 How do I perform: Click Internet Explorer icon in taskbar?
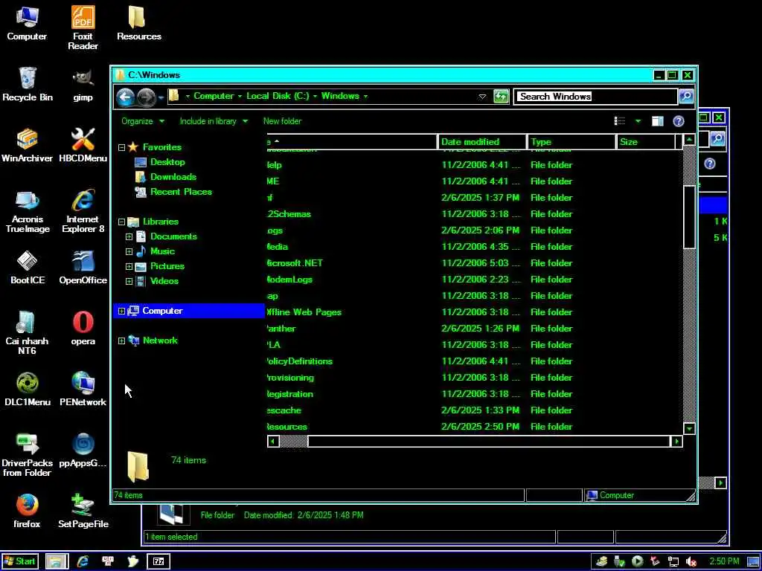83,561
